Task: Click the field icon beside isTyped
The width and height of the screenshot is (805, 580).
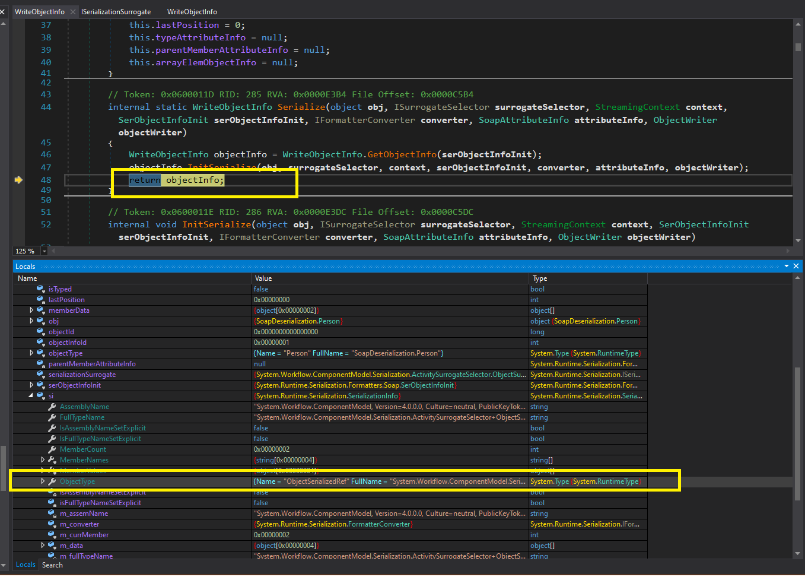Action: pos(41,289)
